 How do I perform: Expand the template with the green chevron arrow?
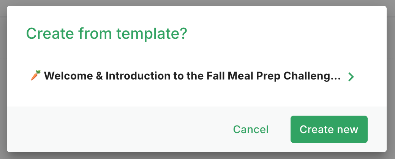(351, 77)
